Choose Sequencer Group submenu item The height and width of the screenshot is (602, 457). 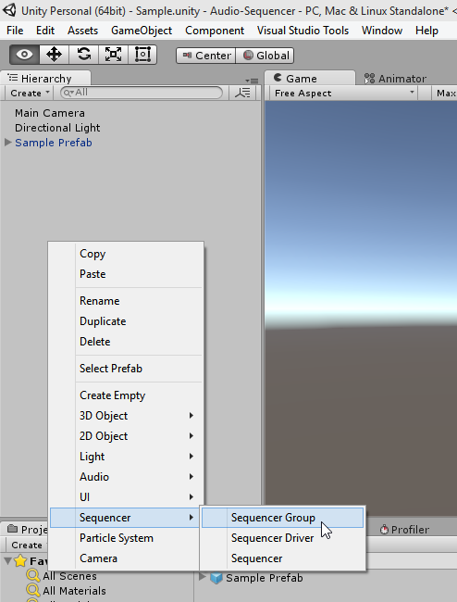pos(282,518)
